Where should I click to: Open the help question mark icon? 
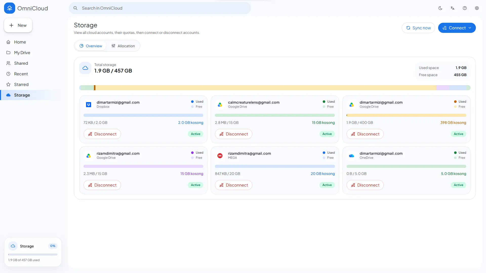point(465,8)
